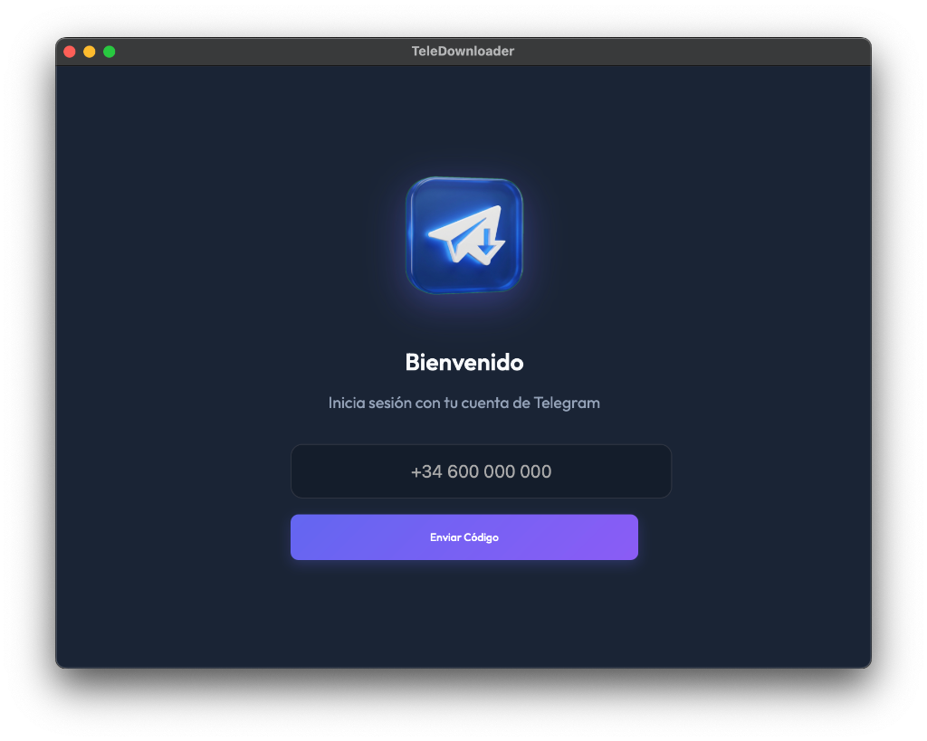The image size is (927, 741).
Task: Click the +34 600 000 000 placeholder text
Action: [x=481, y=471]
